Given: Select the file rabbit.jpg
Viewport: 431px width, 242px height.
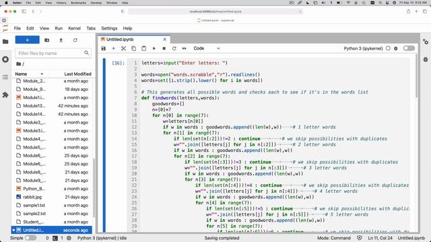Looking at the screenshot, I should [52, 197].
